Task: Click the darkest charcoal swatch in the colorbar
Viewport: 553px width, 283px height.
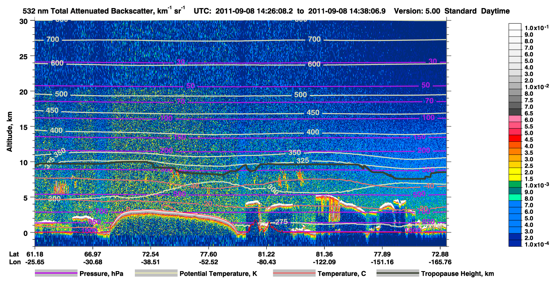Action: (515, 112)
